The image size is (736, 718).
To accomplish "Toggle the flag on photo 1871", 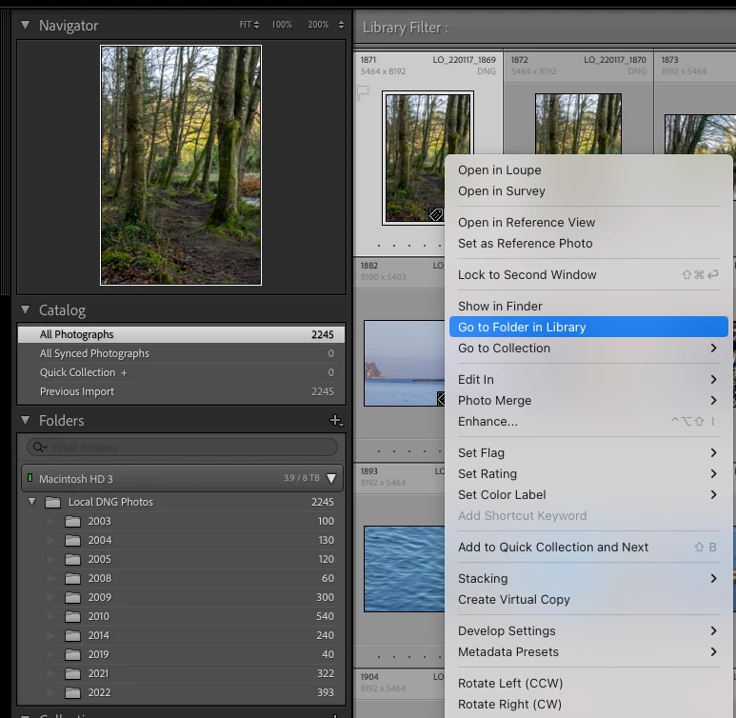I will [x=363, y=92].
